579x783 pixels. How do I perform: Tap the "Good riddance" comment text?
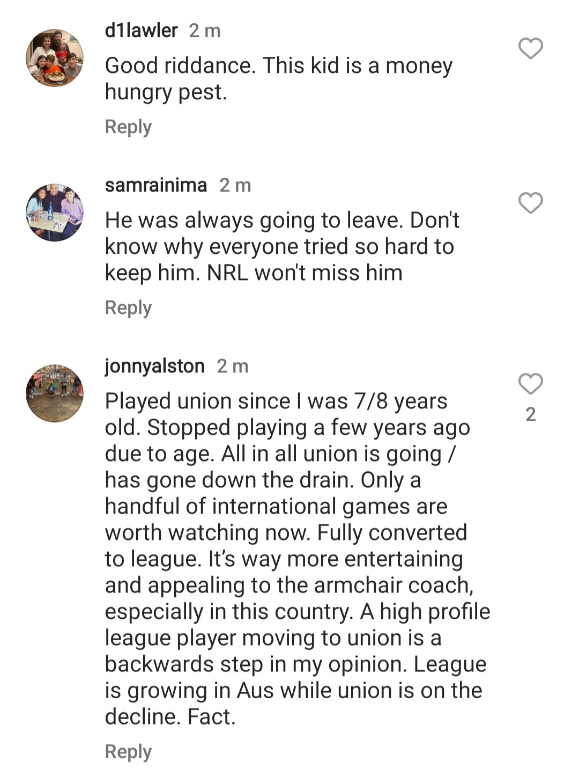[x=279, y=78]
